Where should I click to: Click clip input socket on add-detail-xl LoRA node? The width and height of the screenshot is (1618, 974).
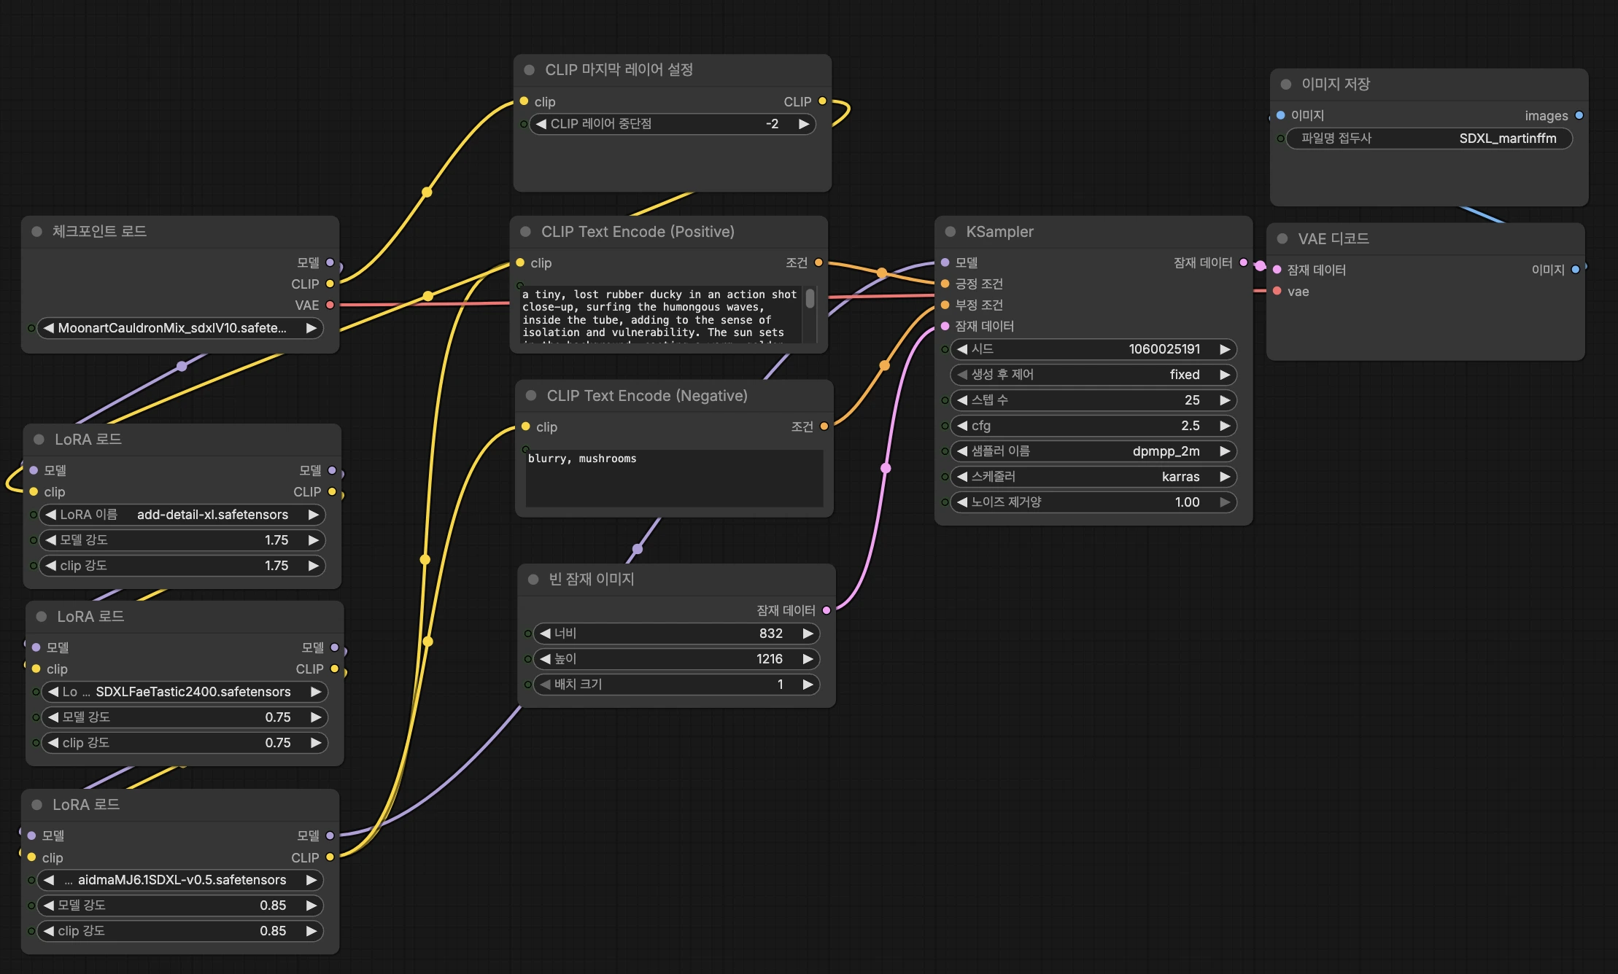pyautogui.click(x=34, y=491)
